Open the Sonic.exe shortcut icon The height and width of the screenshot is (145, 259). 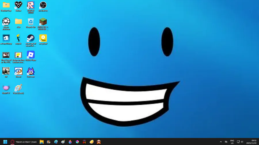pyautogui.click(x=31, y=71)
